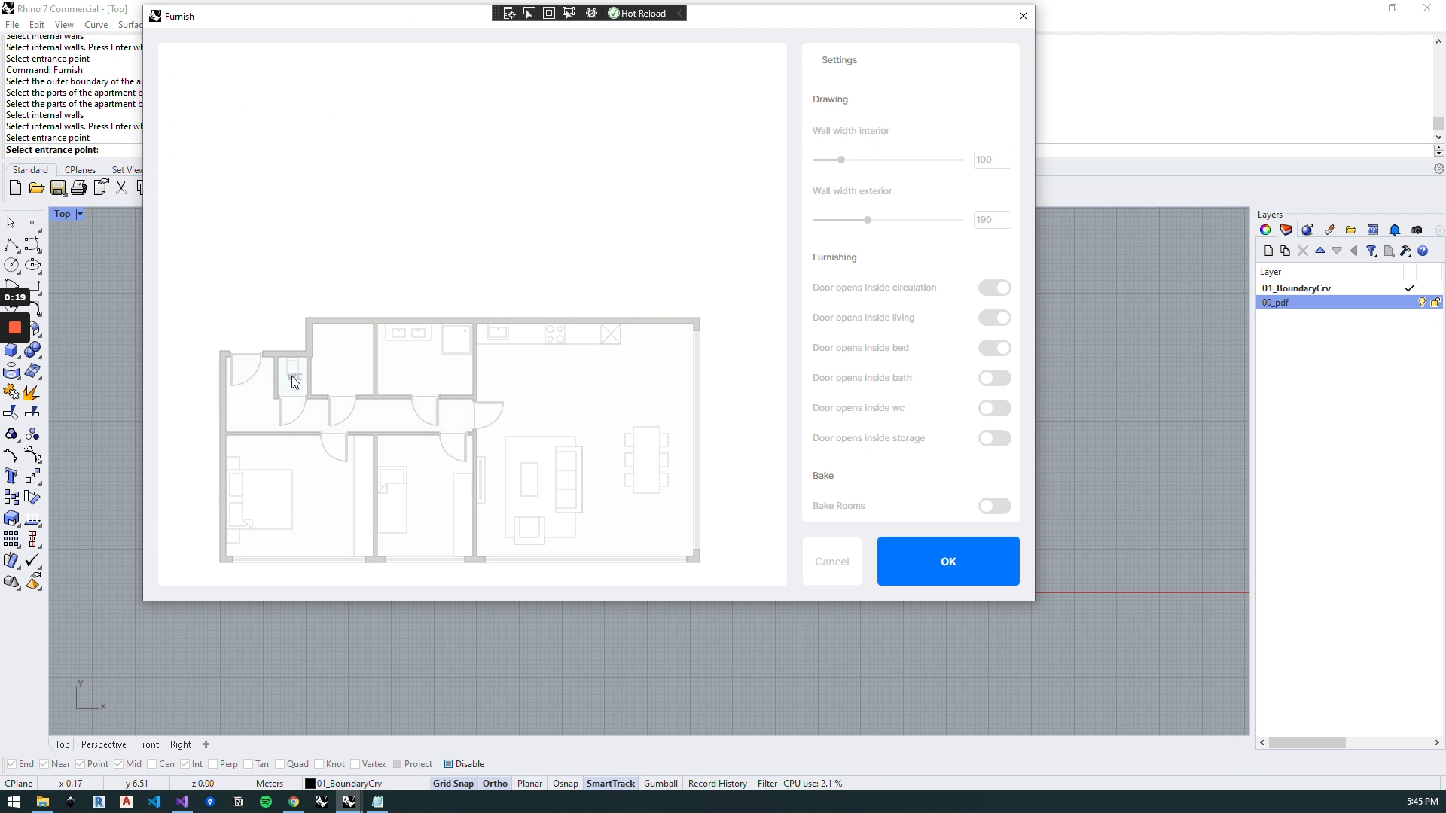The image size is (1446, 813).
Task: Click the layer filter funnel icon
Action: [1371, 251]
